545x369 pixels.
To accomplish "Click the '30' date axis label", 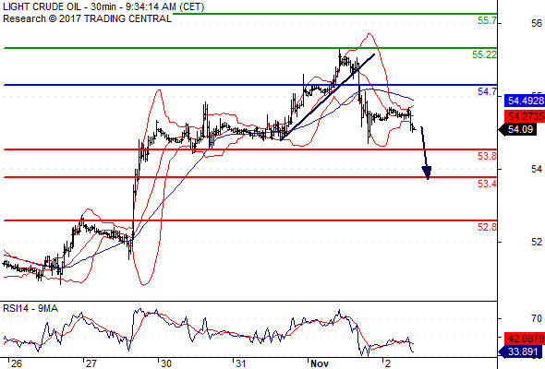I will coord(165,363).
